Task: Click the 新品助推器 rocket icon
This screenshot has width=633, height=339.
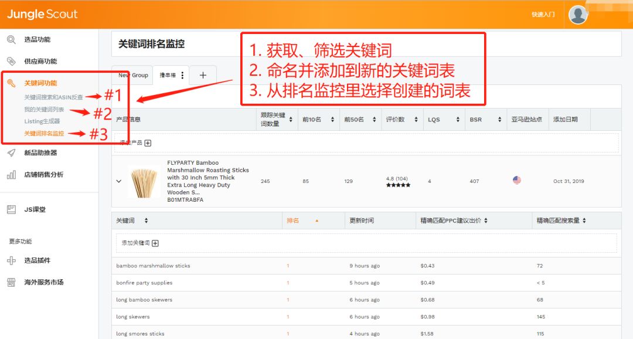Action: (11, 153)
